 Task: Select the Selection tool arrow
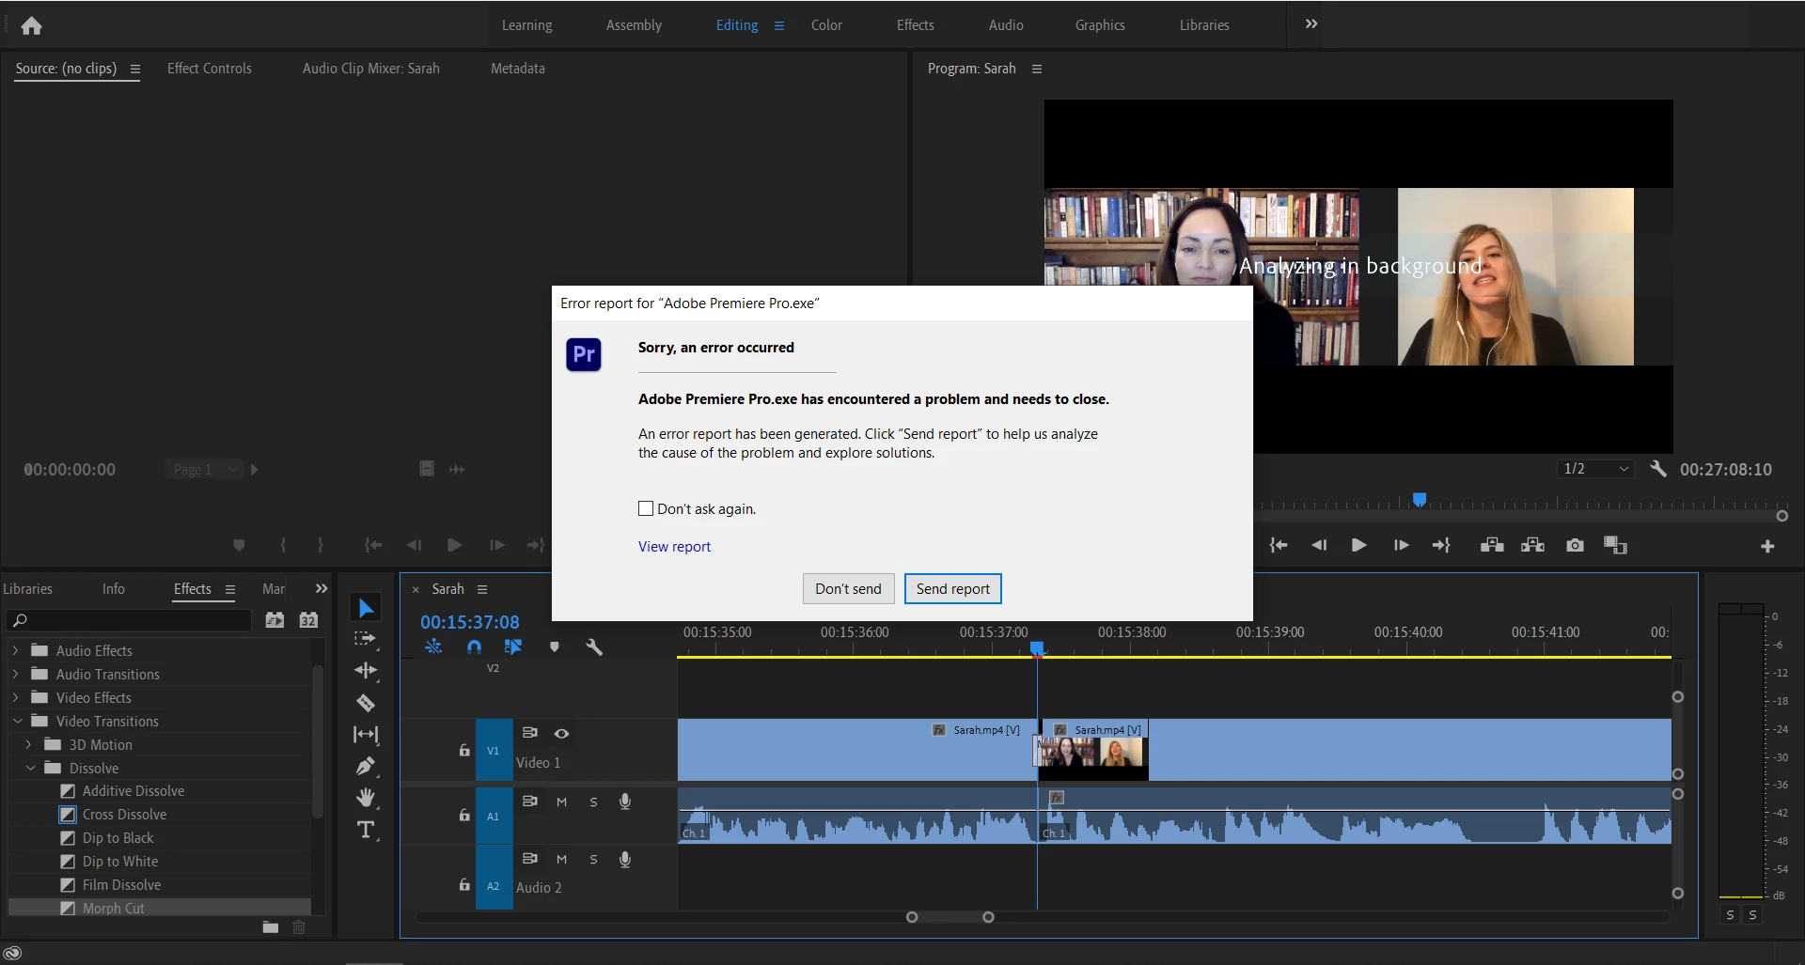point(366,608)
